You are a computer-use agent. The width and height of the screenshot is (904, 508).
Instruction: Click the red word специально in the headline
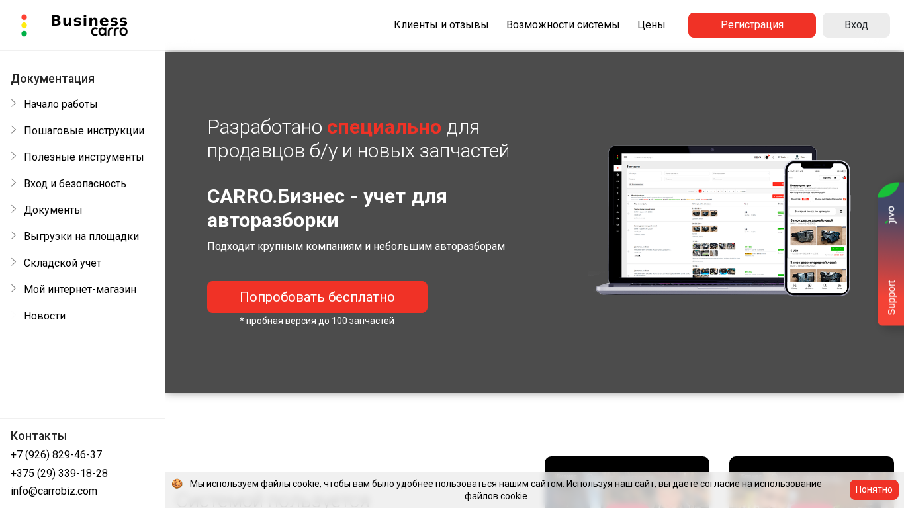tap(384, 126)
